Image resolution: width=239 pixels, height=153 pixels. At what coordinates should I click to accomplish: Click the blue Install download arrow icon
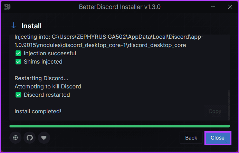13,26
